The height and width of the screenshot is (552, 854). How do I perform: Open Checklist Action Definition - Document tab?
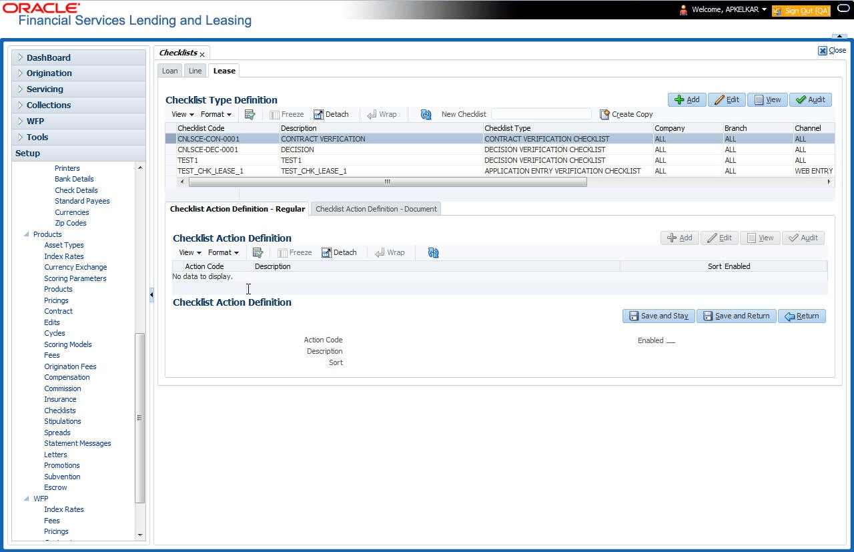(x=376, y=209)
